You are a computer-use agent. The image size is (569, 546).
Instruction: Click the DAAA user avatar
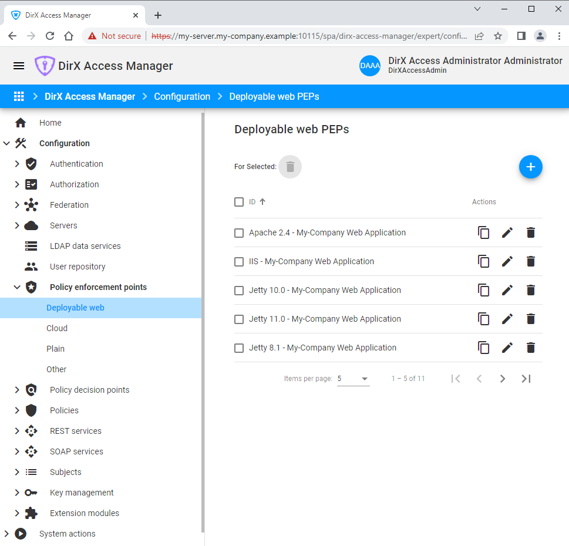(370, 66)
